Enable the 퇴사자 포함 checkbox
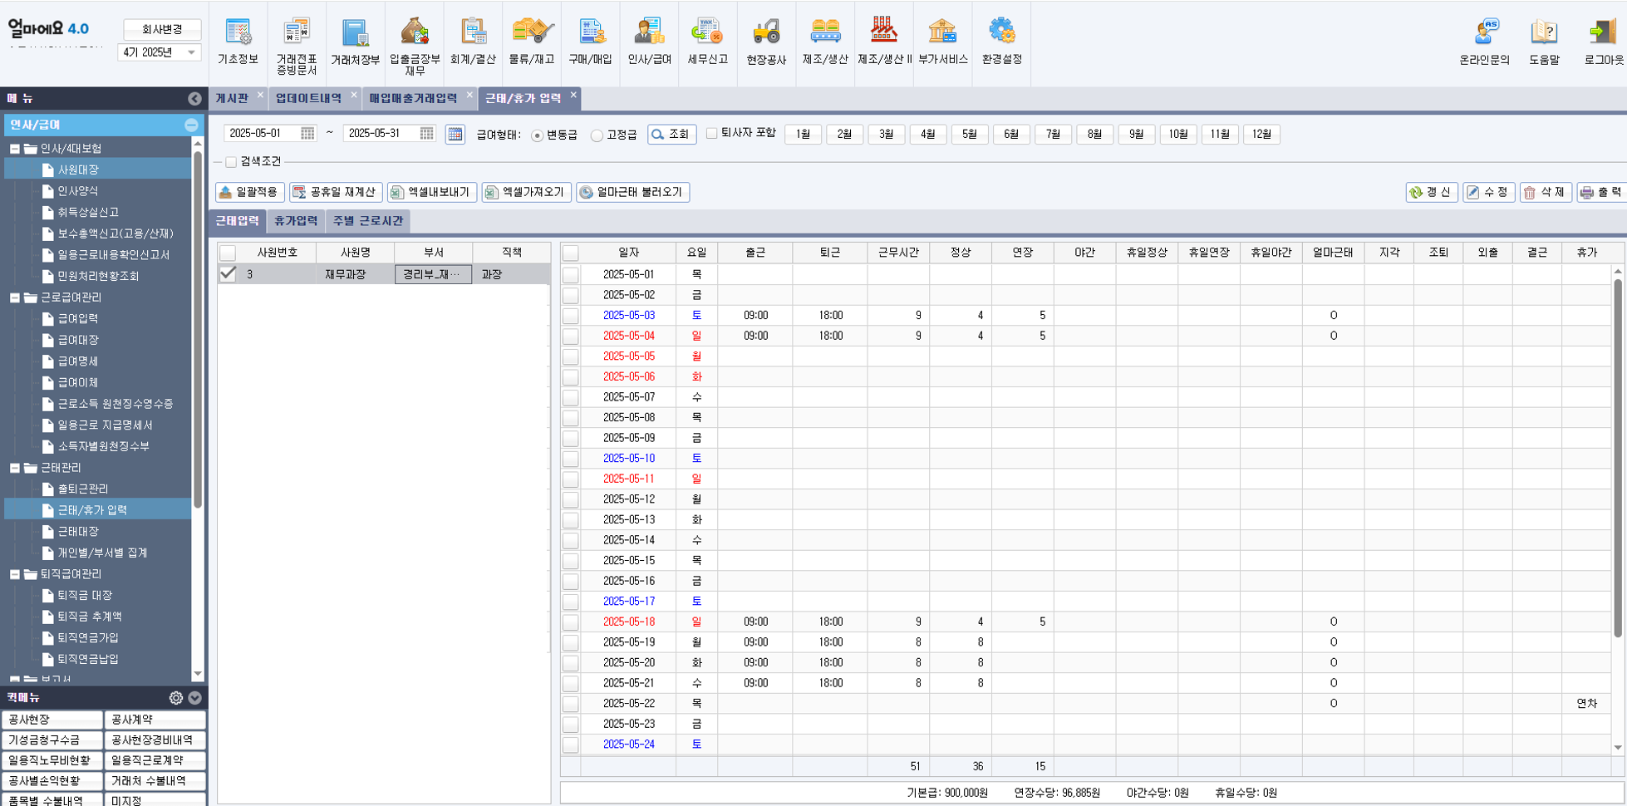 tap(712, 133)
